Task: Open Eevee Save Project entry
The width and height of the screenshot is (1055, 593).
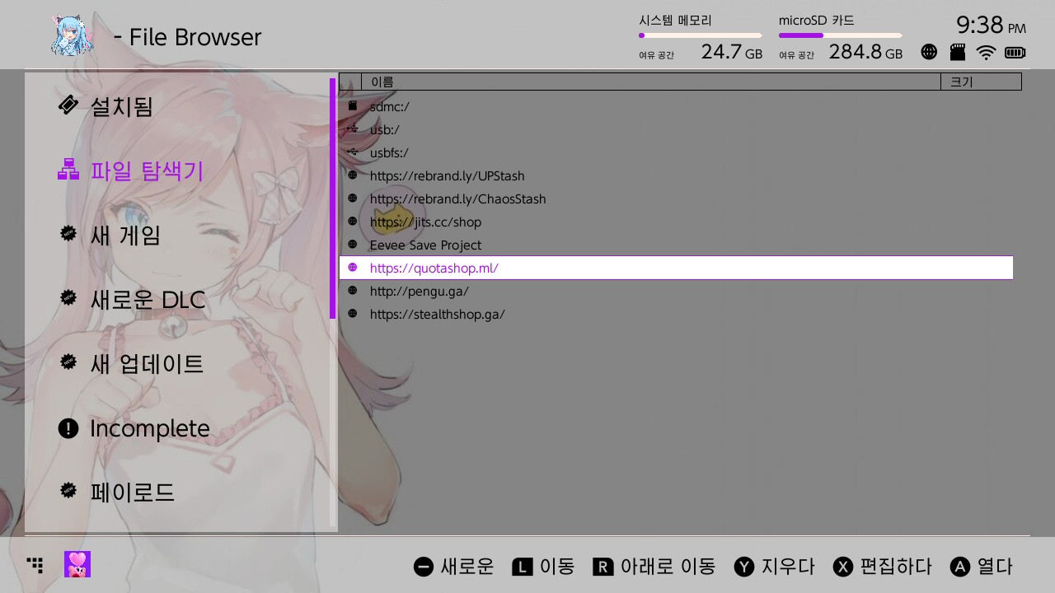Action: click(676, 245)
